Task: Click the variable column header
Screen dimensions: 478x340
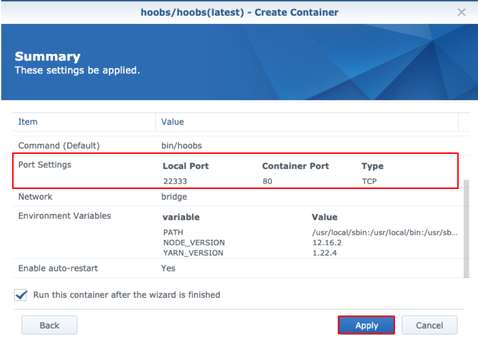Action: pos(181,217)
